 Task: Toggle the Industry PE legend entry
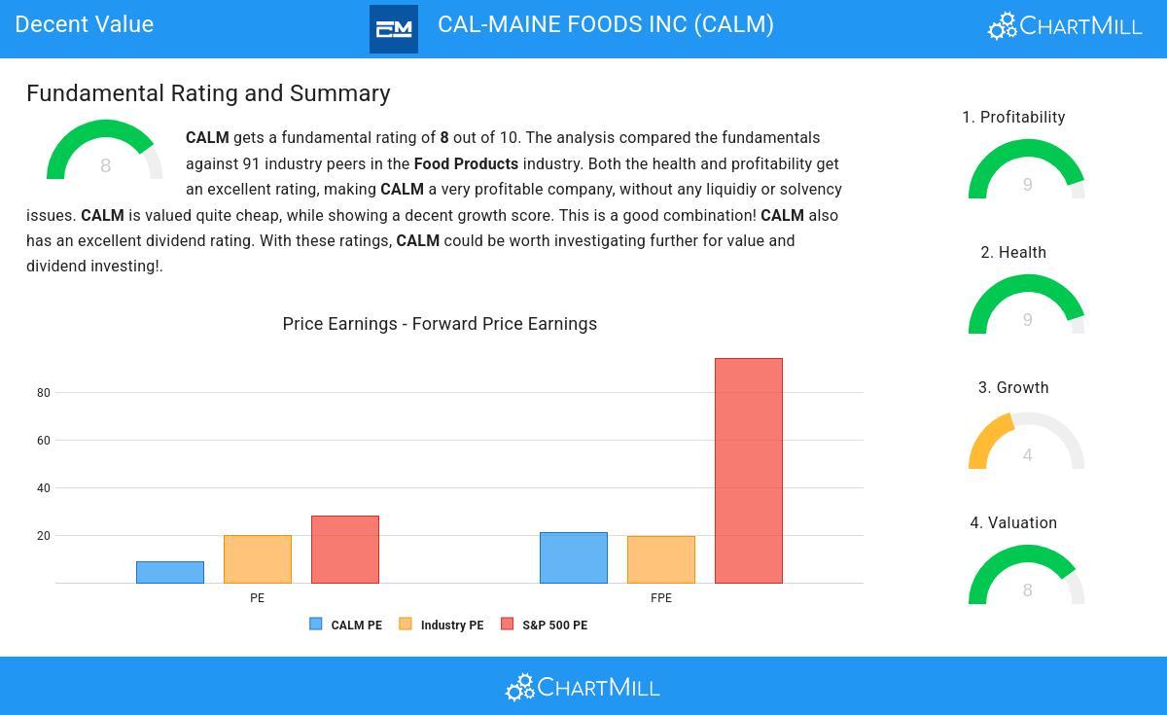(441, 625)
